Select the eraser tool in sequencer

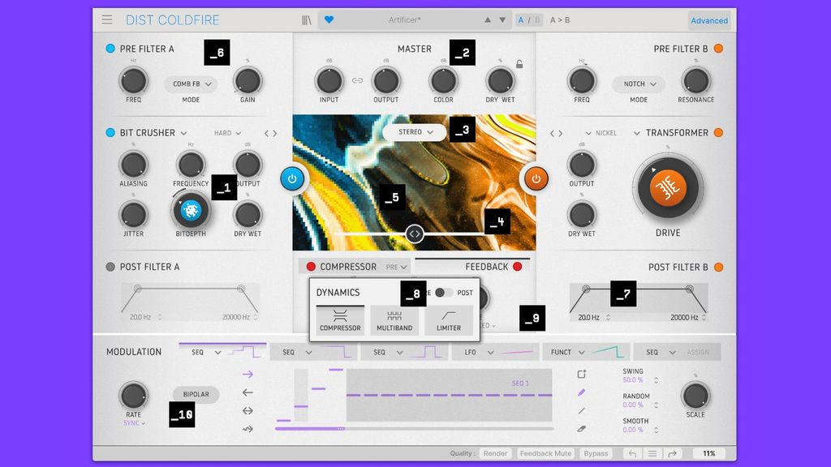(581, 429)
